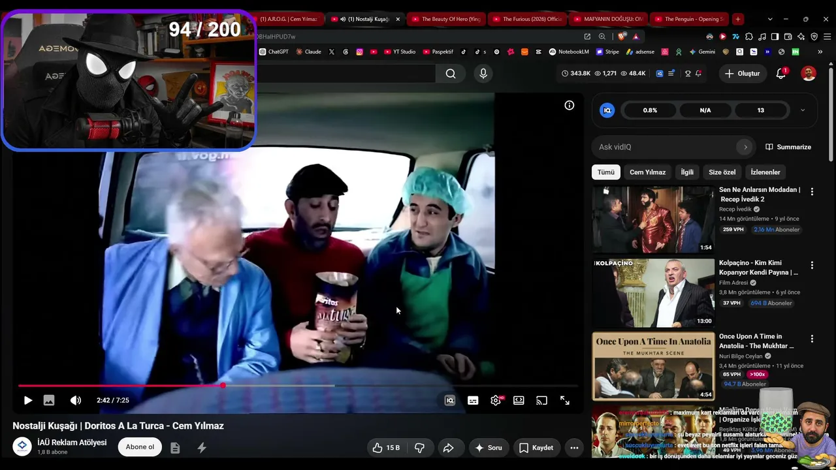The image size is (836, 470).
Task: Zoom the page with address bar magnifier
Action: coord(602,37)
